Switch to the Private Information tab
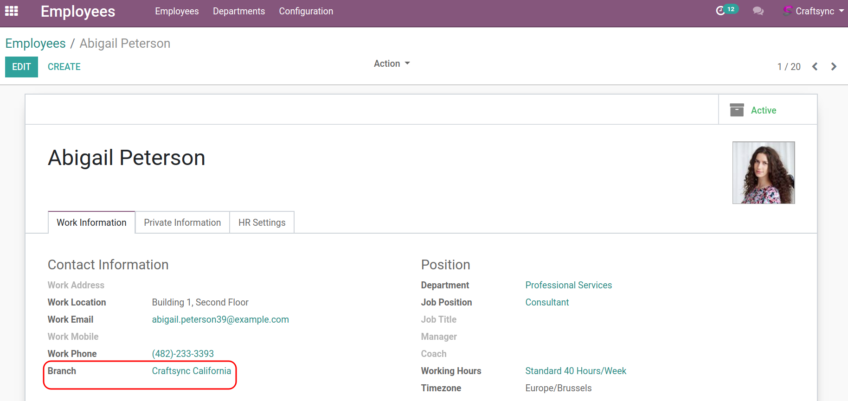Viewport: 848px width, 401px height. pos(182,223)
